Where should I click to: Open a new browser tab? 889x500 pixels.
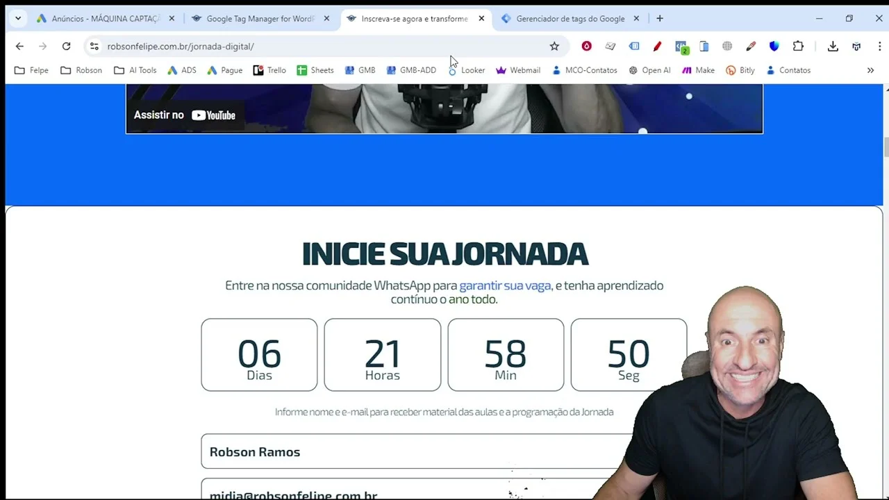click(660, 19)
